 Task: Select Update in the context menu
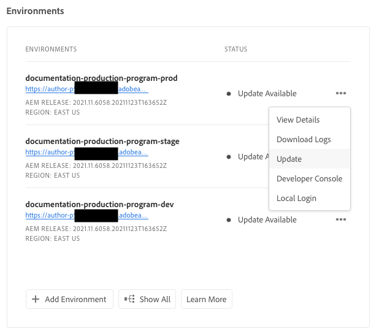[289, 159]
